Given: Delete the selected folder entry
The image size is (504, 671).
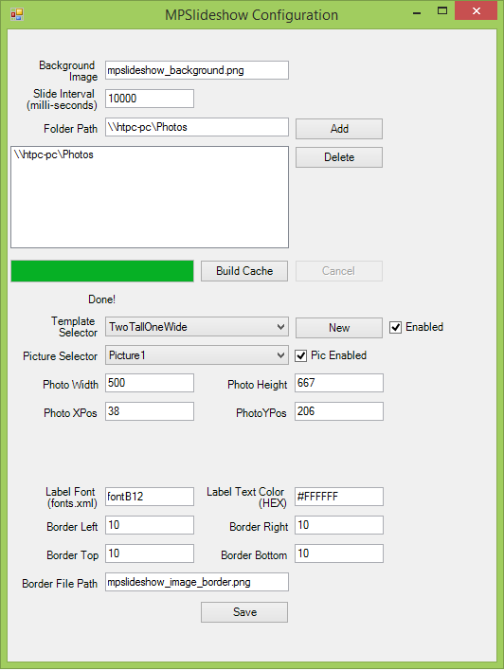Looking at the screenshot, I should pyautogui.click(x=339, y=157).
